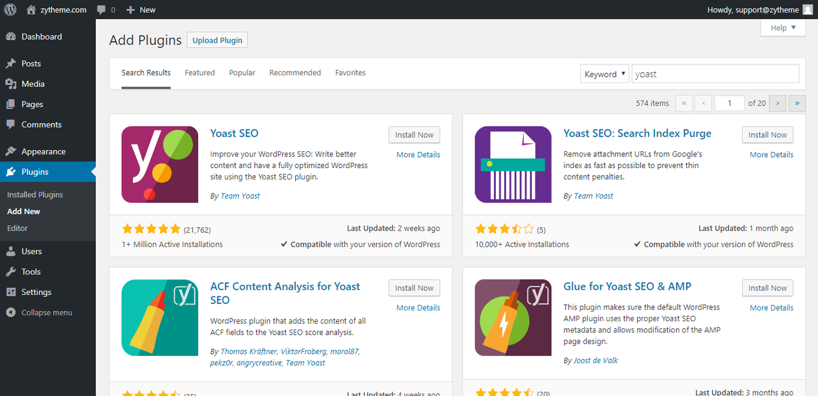Screen dimensions: 818x396
Task: Open Yoast SEO: Search Index Purge title
Action: pos(637,133)
